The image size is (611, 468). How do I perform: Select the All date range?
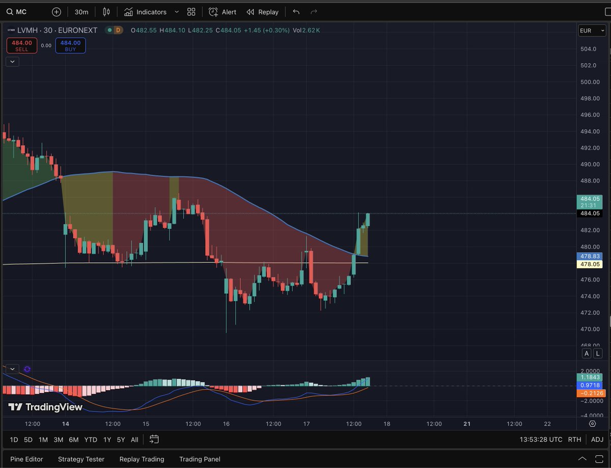click(x=134, y=439)
